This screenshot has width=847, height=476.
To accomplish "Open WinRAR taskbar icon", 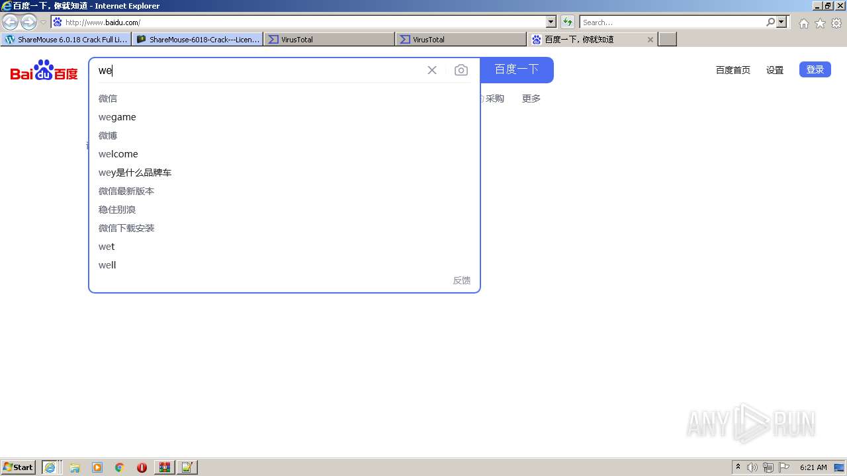I will coord(164,467).
